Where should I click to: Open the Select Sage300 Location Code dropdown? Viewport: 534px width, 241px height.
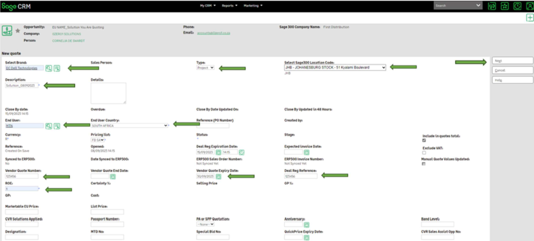335,68
